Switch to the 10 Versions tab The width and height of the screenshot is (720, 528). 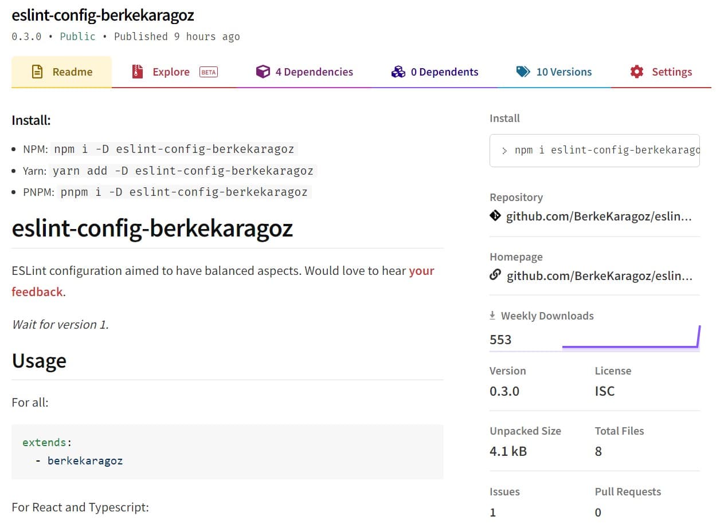tap(563, 72)
